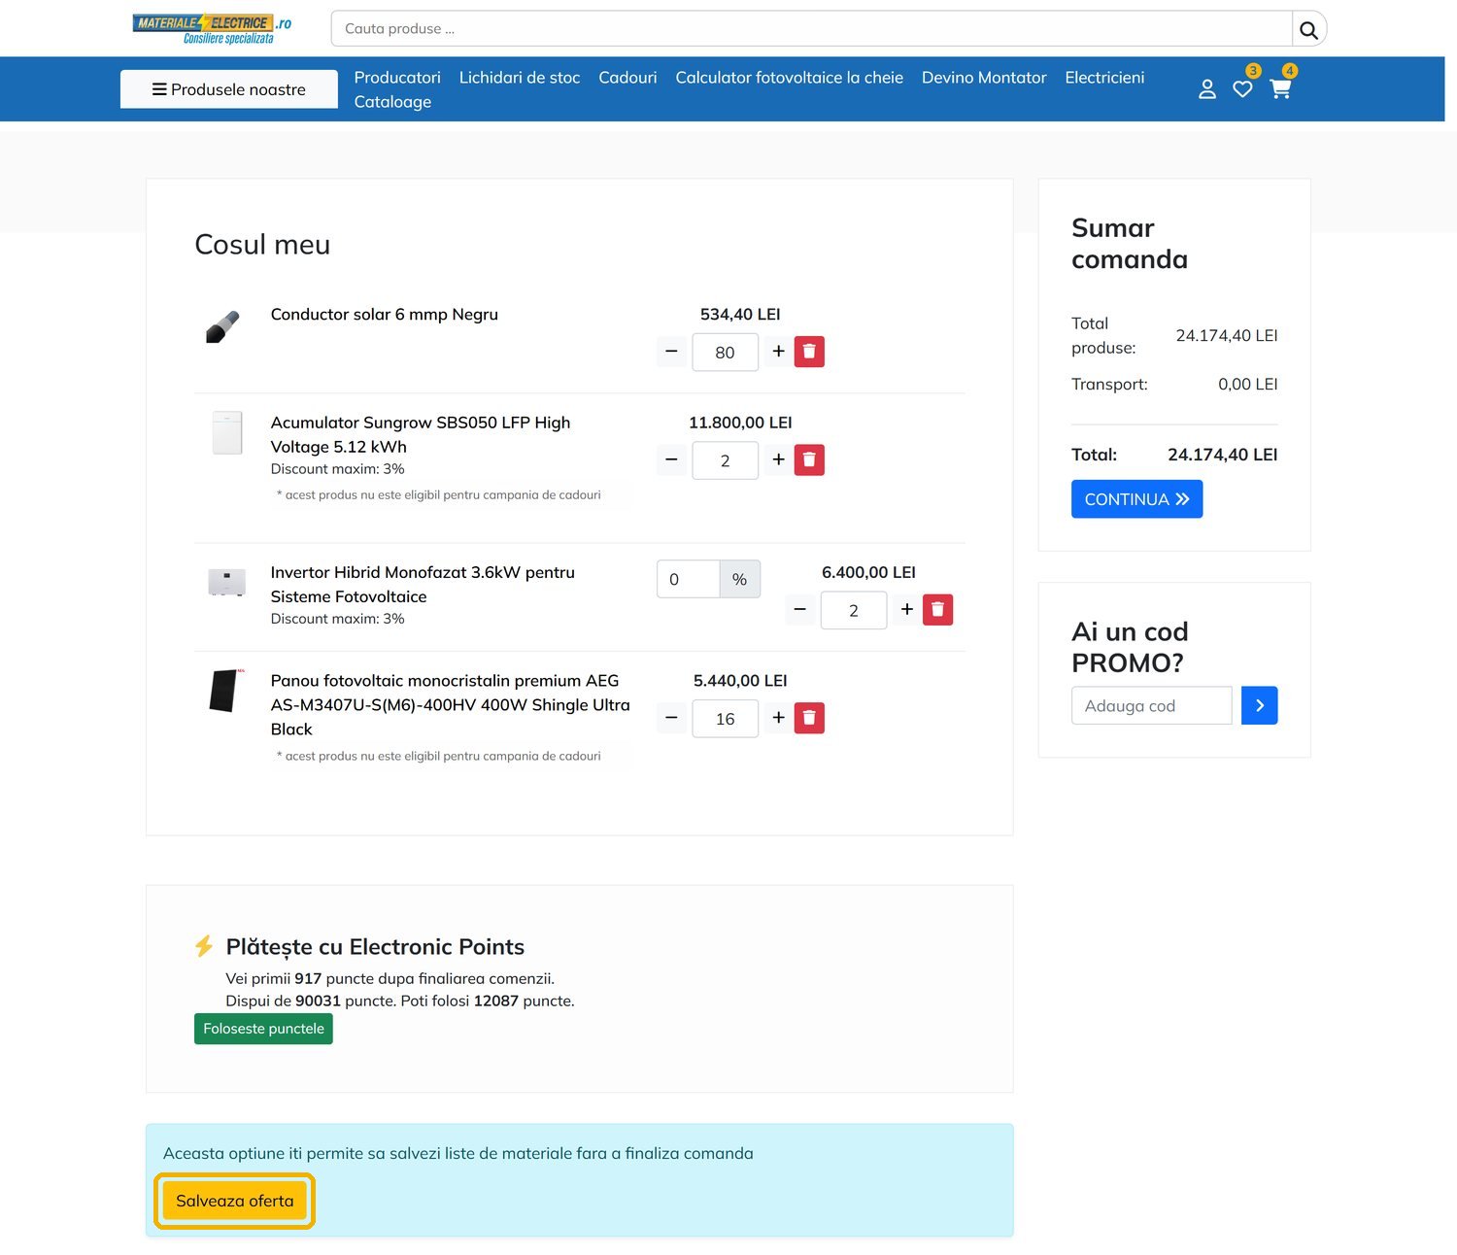1457x1255 pixels.
Task: Open Cadouri page
Action: [x=627, y=78]
